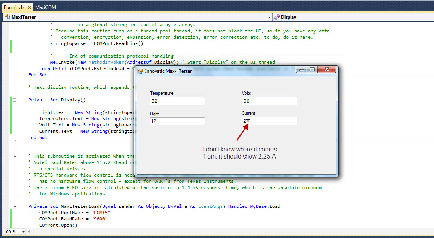Image resolution: width=434 pixels, height=238 pixels.
Task: Click the Current label in the form
Action: point(248,113)
